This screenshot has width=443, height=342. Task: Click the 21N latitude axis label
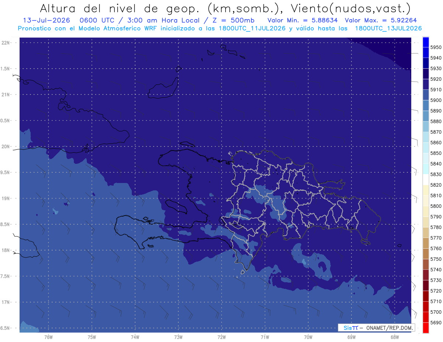click(x=6, y=95)
